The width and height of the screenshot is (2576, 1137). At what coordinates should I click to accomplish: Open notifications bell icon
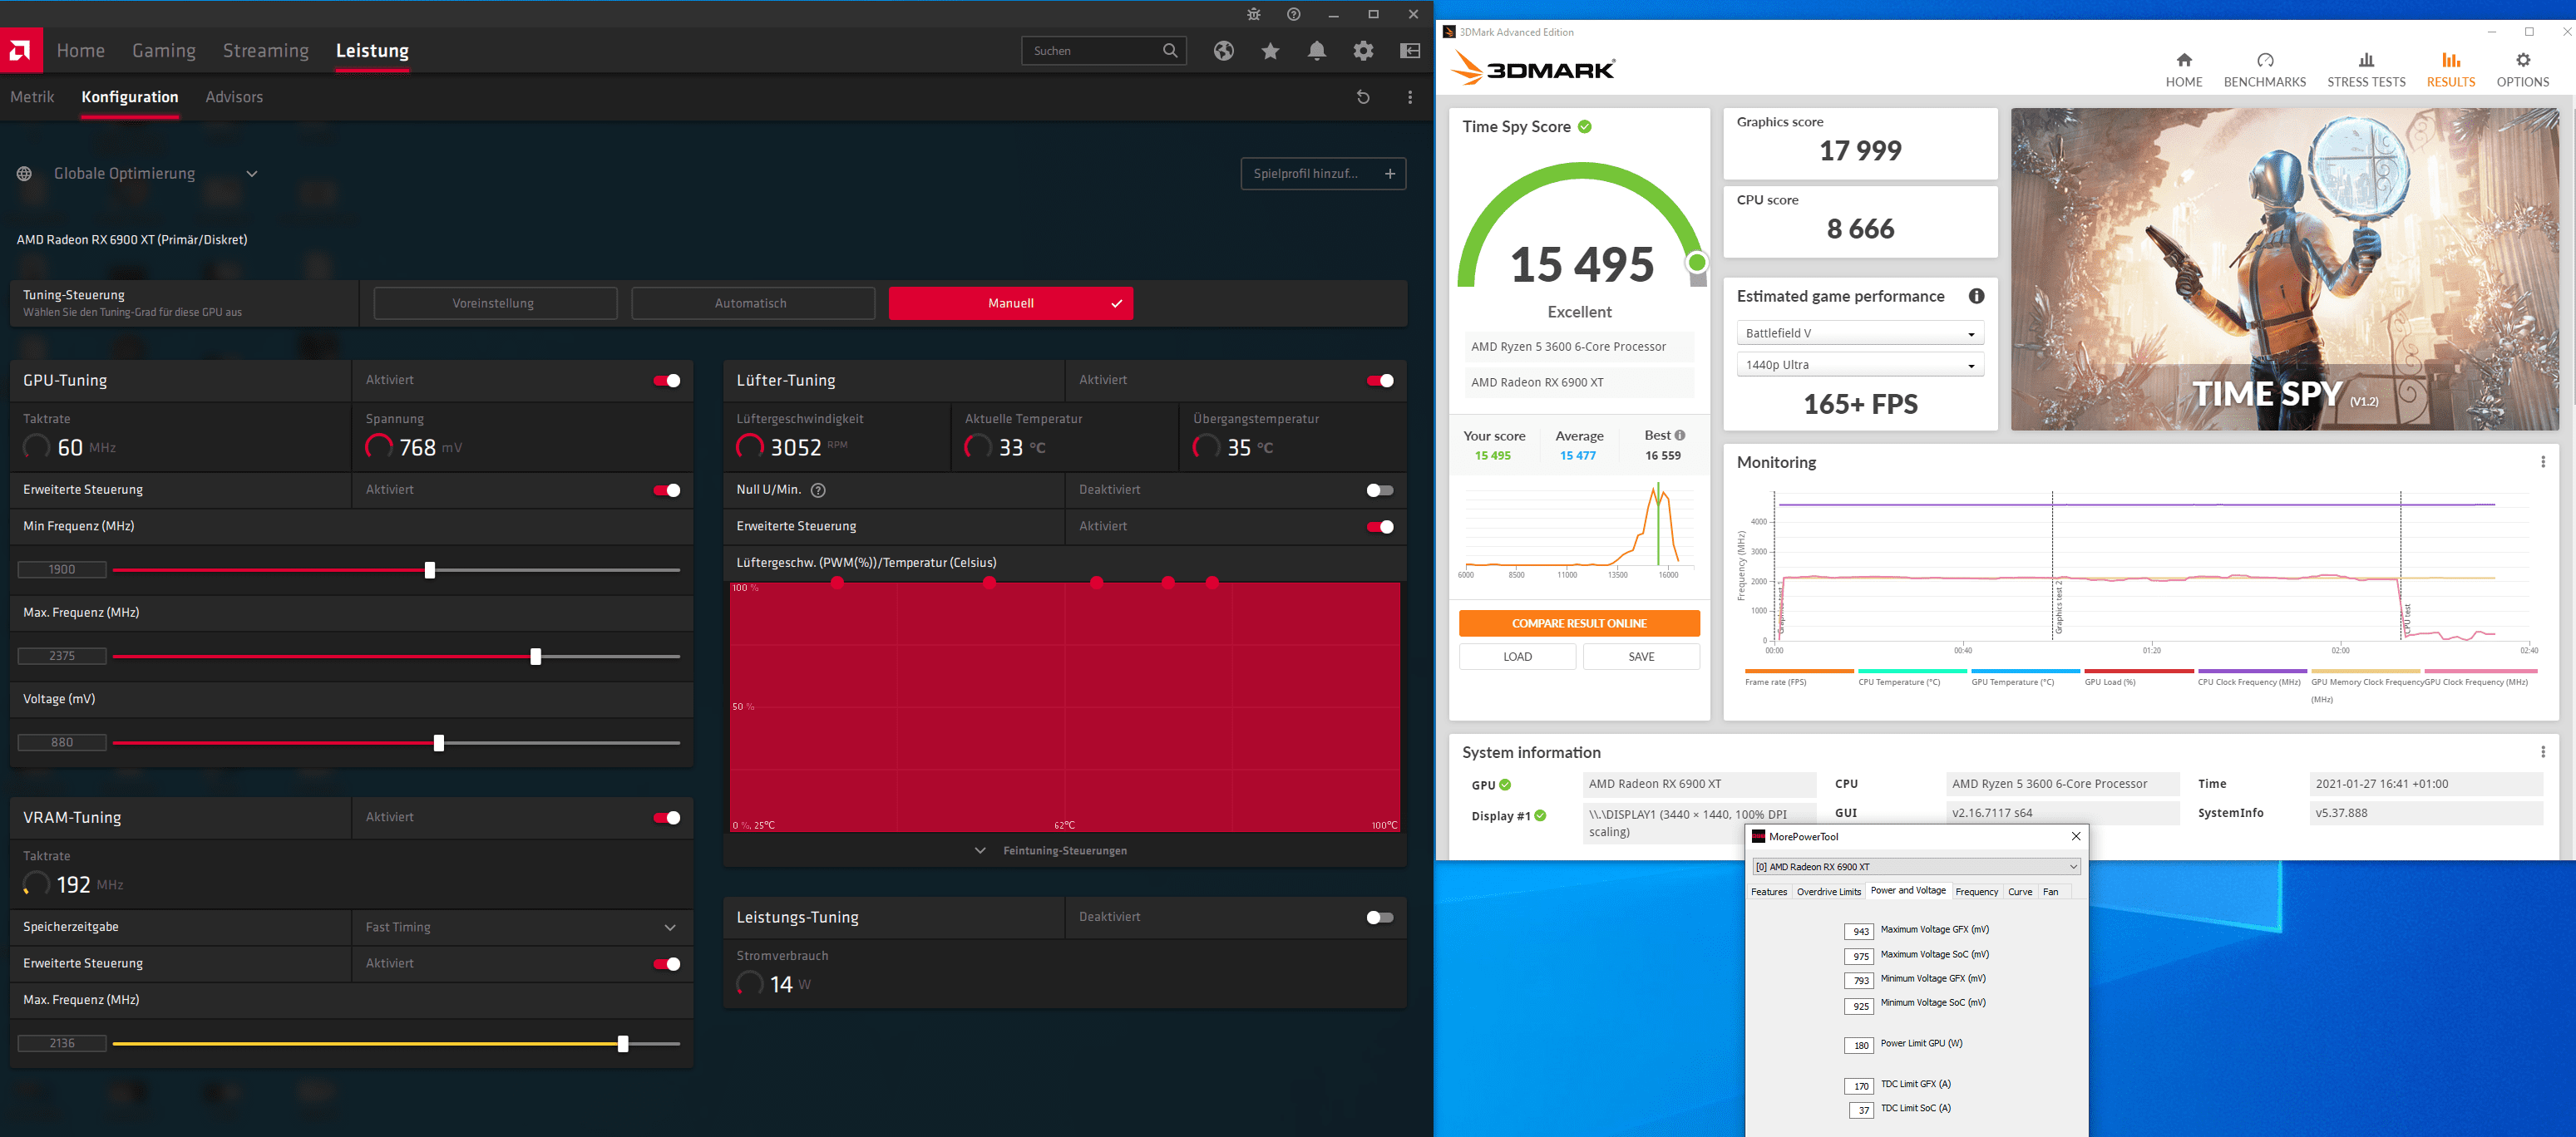(x=1317, y=51)
